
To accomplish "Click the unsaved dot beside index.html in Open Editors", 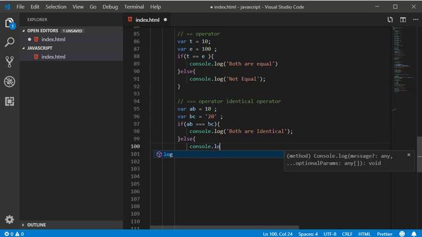I will [29, 39].
